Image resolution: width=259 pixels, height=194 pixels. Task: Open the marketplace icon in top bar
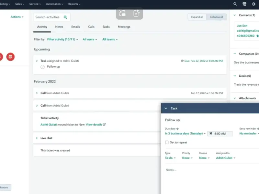[244, 4]
